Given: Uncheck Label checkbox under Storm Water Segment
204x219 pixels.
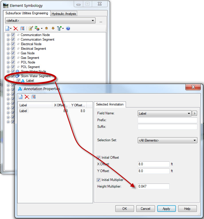Looking at the screenshot, I should pos(19,81).
